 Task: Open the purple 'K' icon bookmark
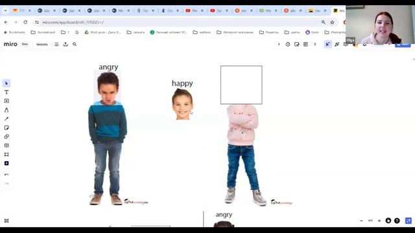click(312, 32)
